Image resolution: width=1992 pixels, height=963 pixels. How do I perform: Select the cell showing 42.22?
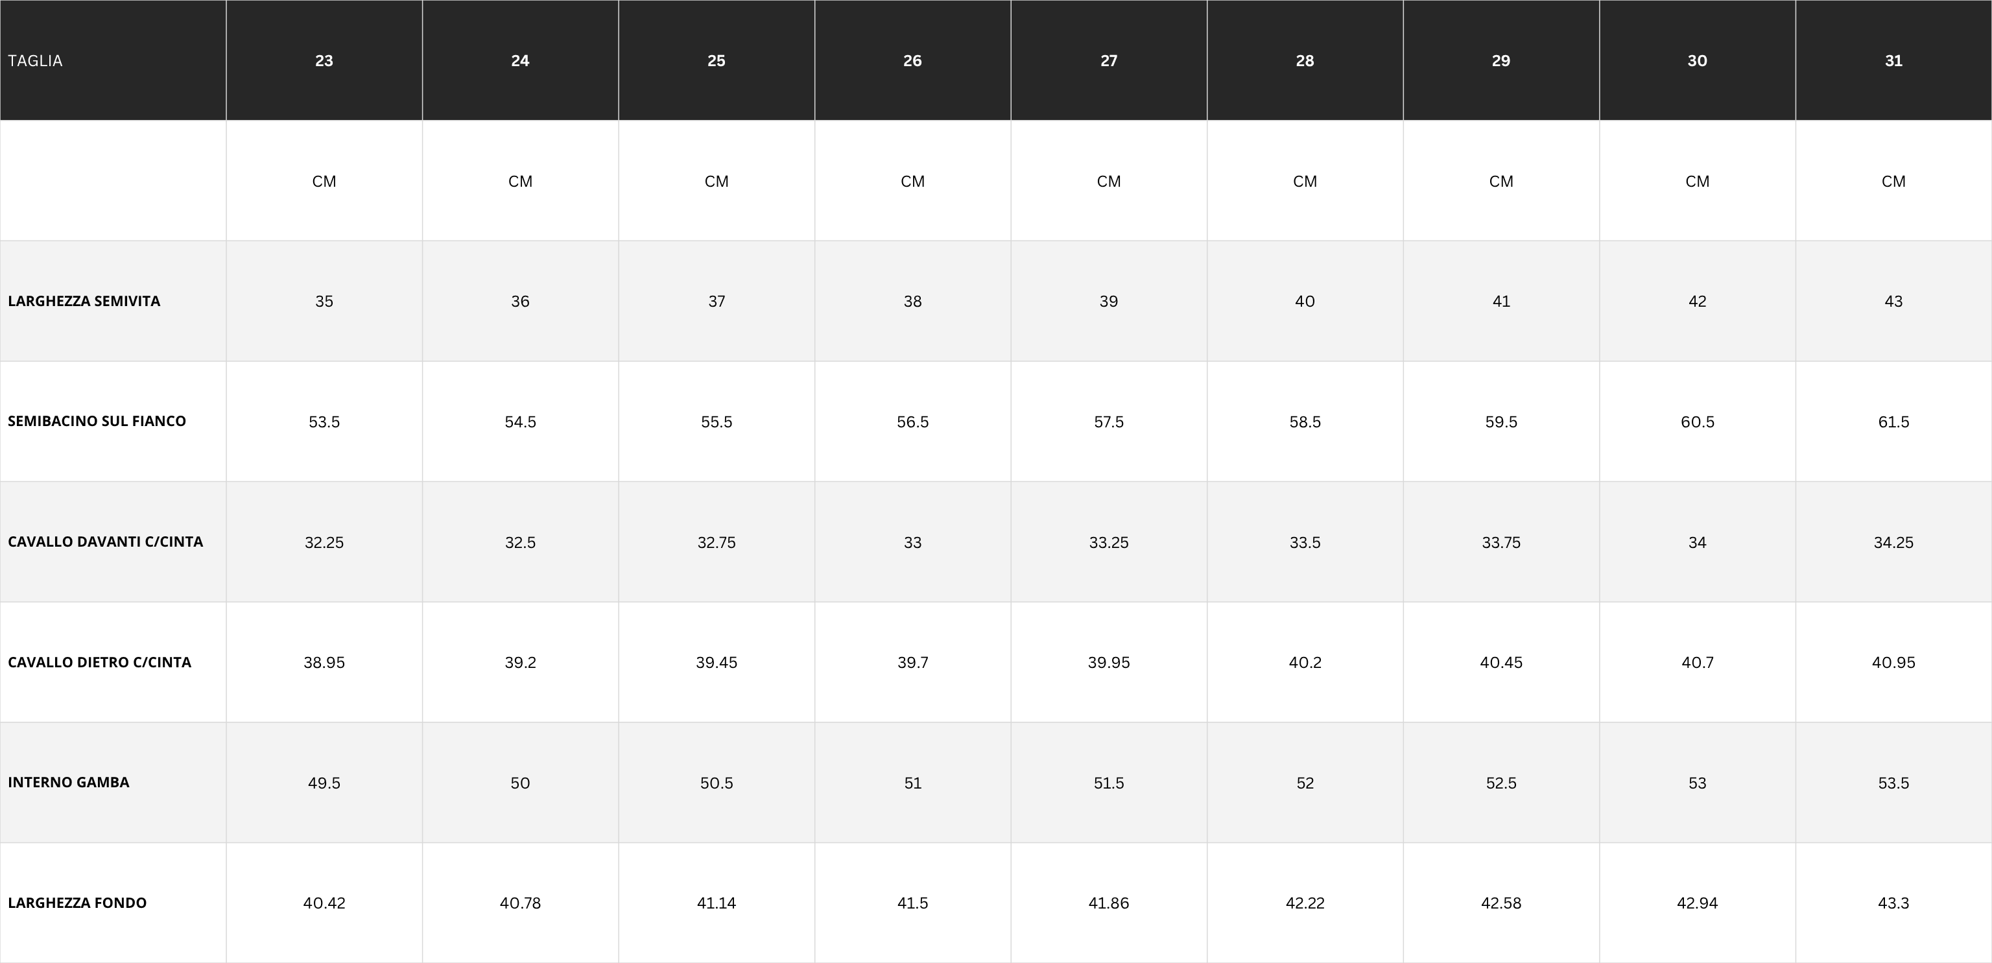(1305, 903)
